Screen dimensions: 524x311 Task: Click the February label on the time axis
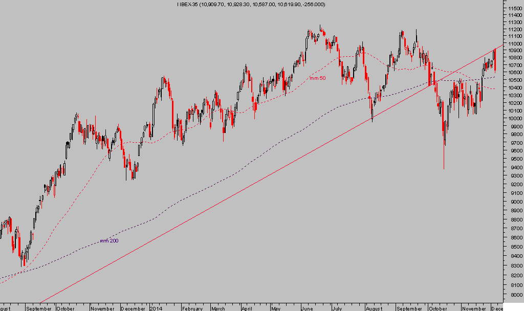(x=192, y=308)
